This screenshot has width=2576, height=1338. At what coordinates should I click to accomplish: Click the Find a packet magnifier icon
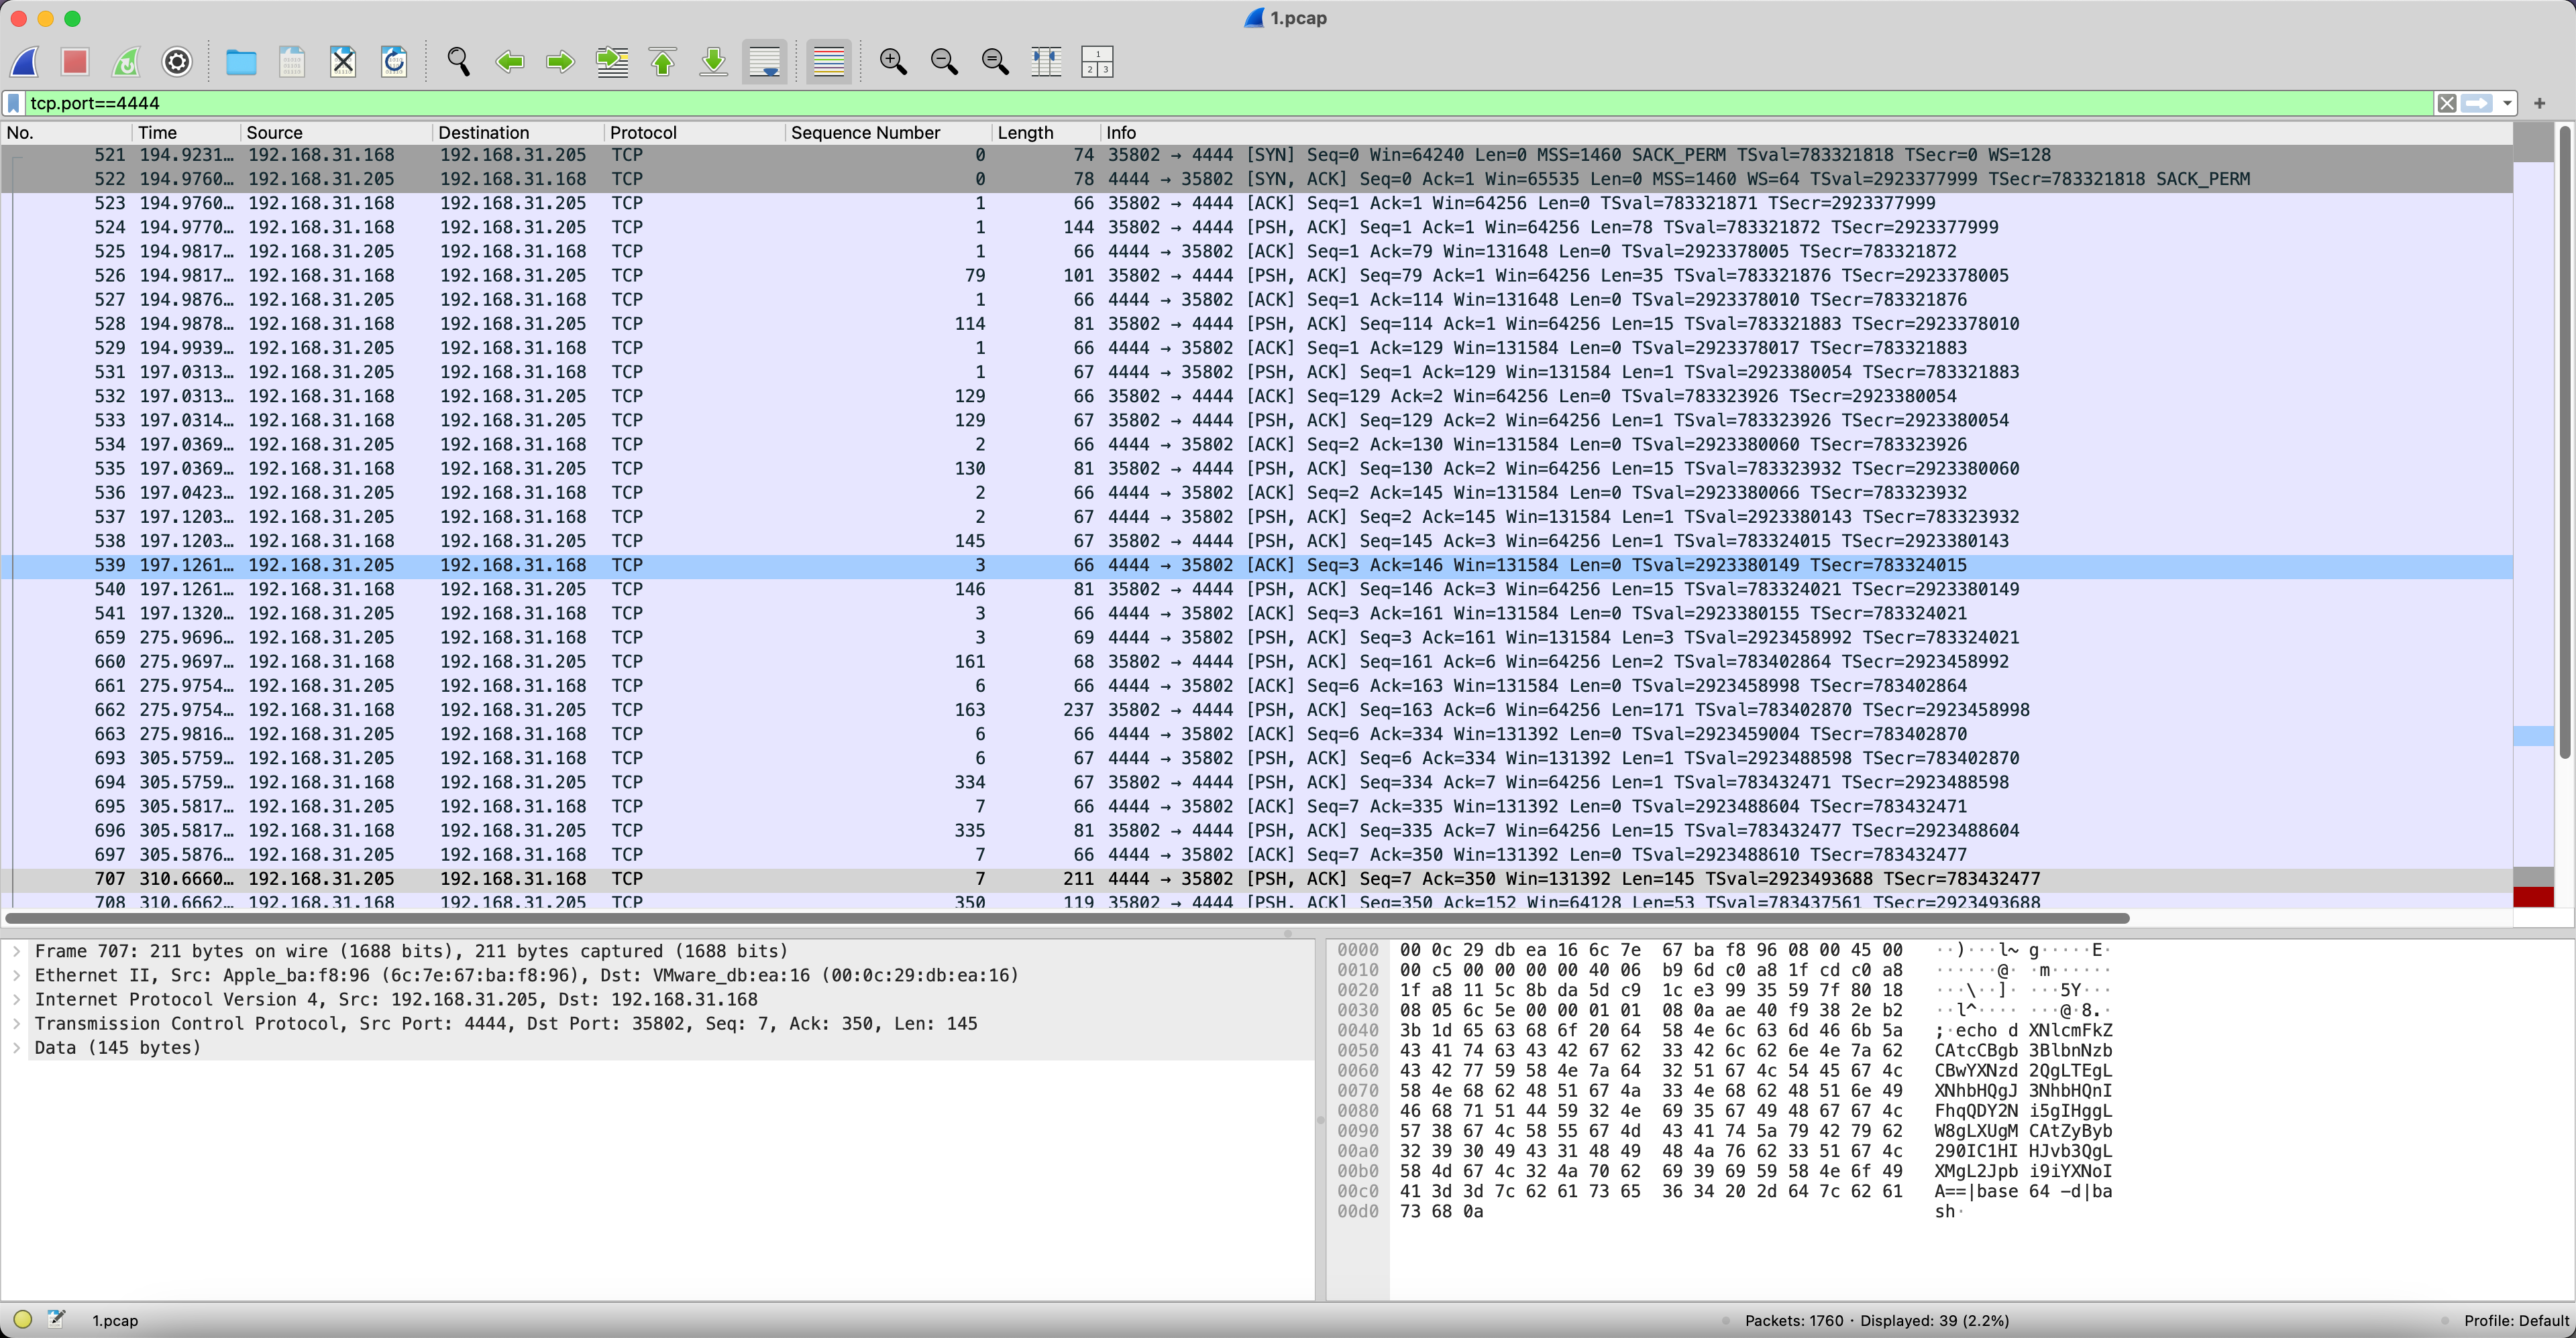click(x=458, y=62)
